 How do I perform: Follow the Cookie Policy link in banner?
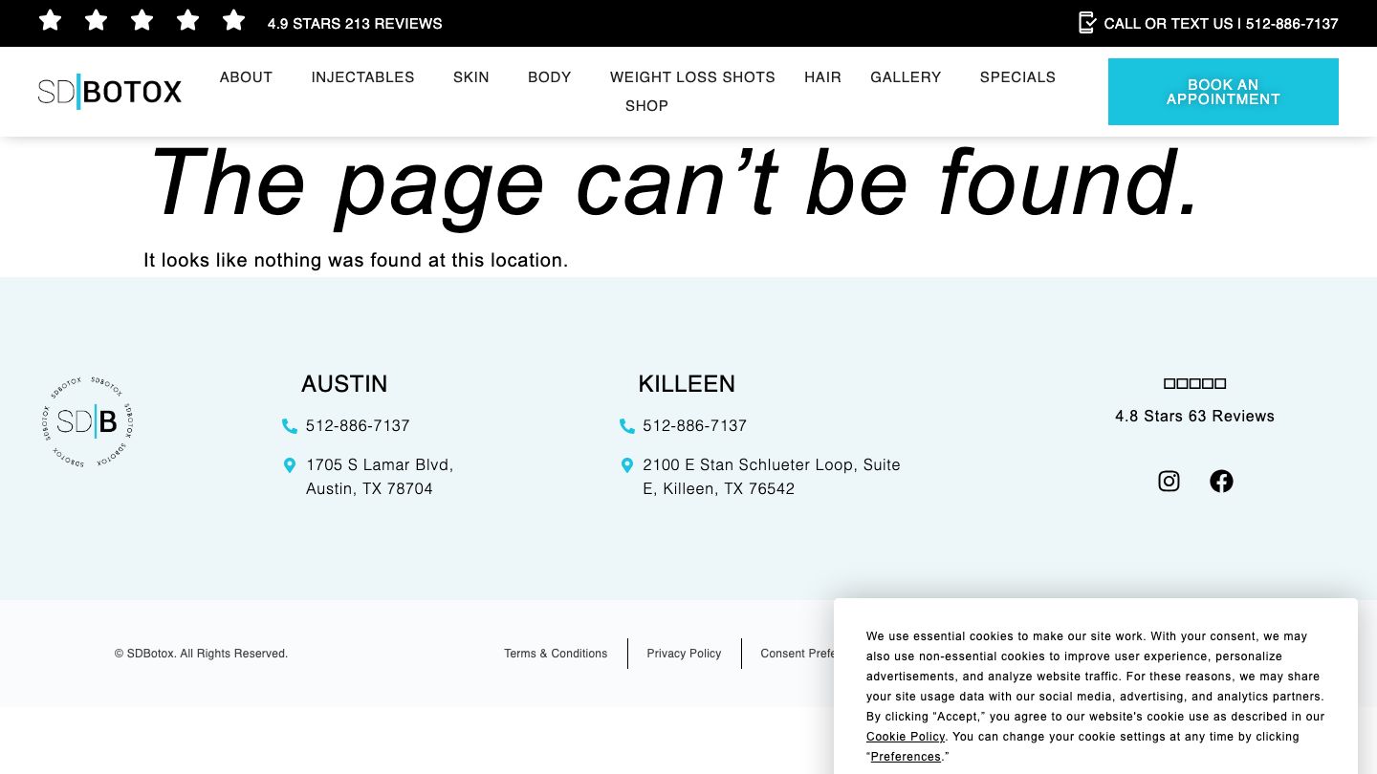(905, 737)
